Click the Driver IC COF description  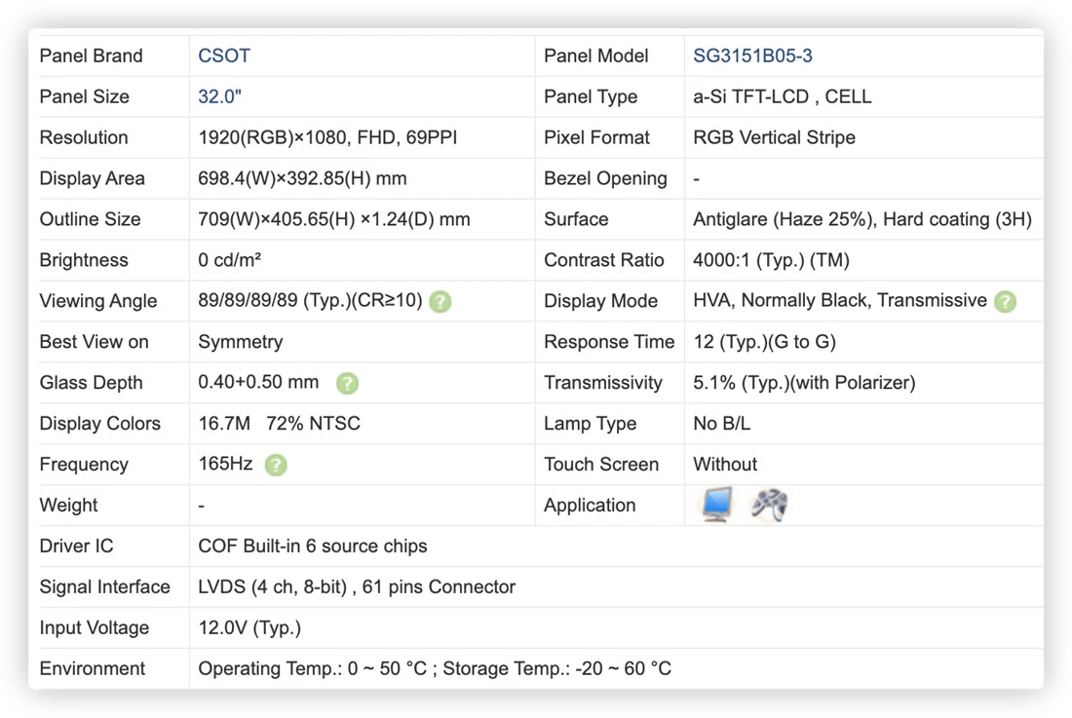tap(313, 546)
